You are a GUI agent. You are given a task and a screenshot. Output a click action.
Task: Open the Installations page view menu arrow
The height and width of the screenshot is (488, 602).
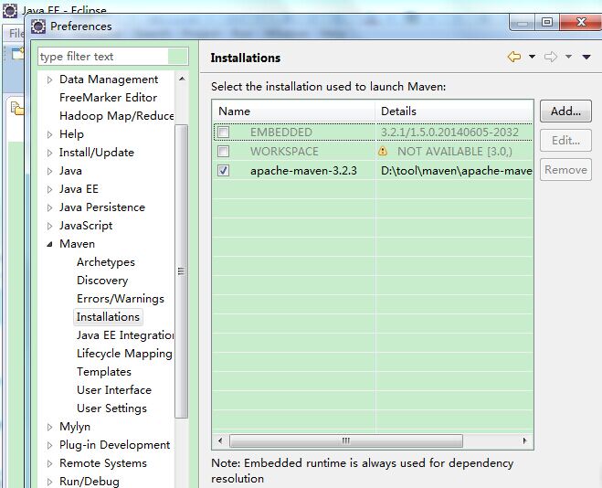[586, 58]
